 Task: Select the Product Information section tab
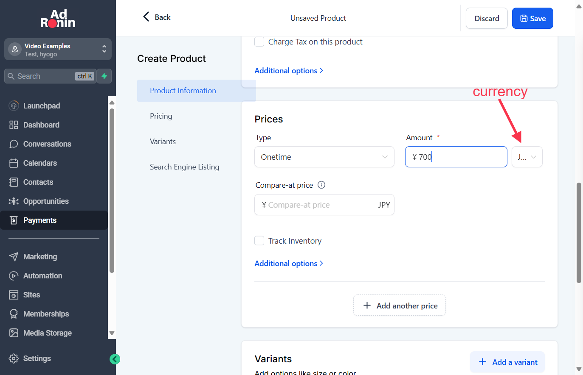click(x=196, y=91)
